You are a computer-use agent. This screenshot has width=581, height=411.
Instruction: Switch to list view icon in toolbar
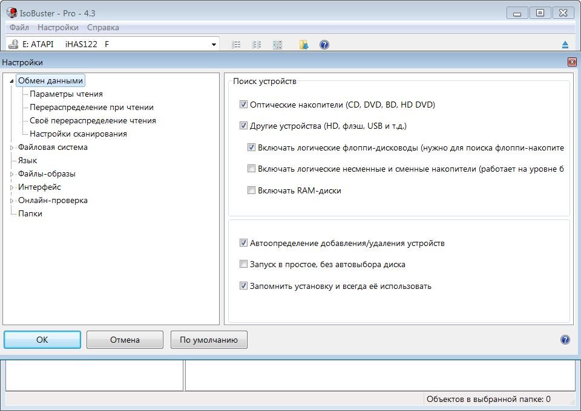tap(236, 45)
